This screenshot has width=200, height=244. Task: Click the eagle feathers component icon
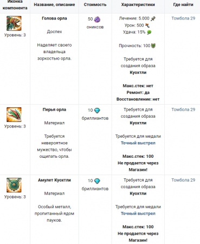(14, 114)
